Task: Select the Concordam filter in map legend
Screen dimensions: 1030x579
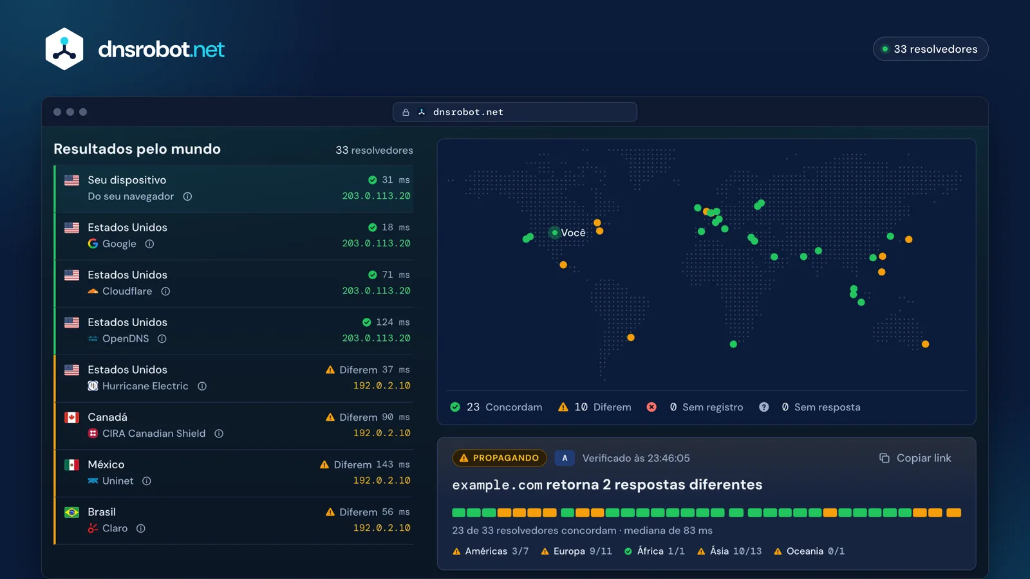Action: (x=496, y=407)
